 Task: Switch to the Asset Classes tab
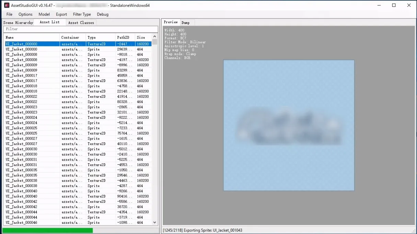81,23
